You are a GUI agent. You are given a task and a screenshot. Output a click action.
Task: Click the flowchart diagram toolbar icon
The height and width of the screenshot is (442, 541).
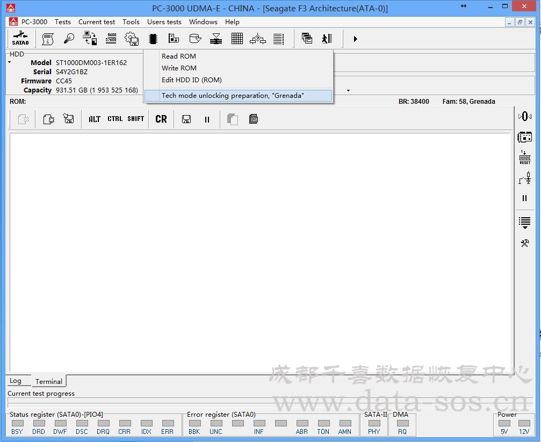pos(258,39)
